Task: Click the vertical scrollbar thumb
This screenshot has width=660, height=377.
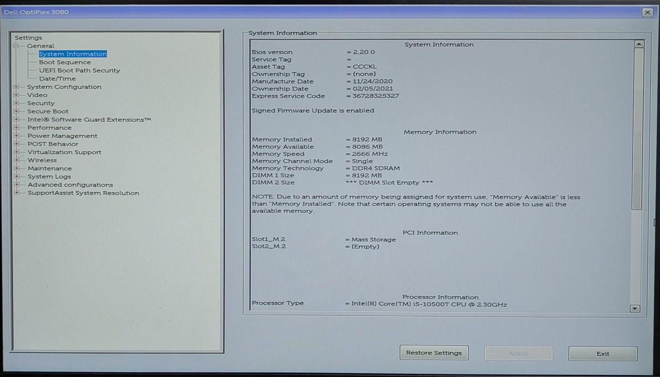Action: tap(637, 129)
